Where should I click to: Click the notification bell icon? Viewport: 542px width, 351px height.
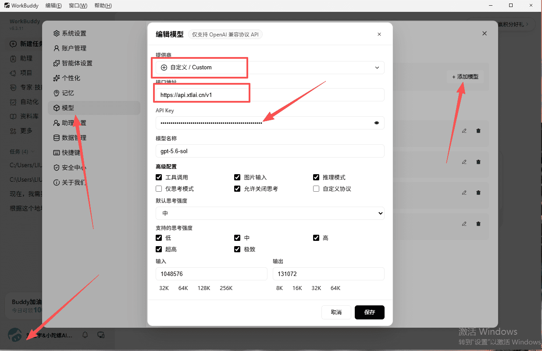point(85,335)
